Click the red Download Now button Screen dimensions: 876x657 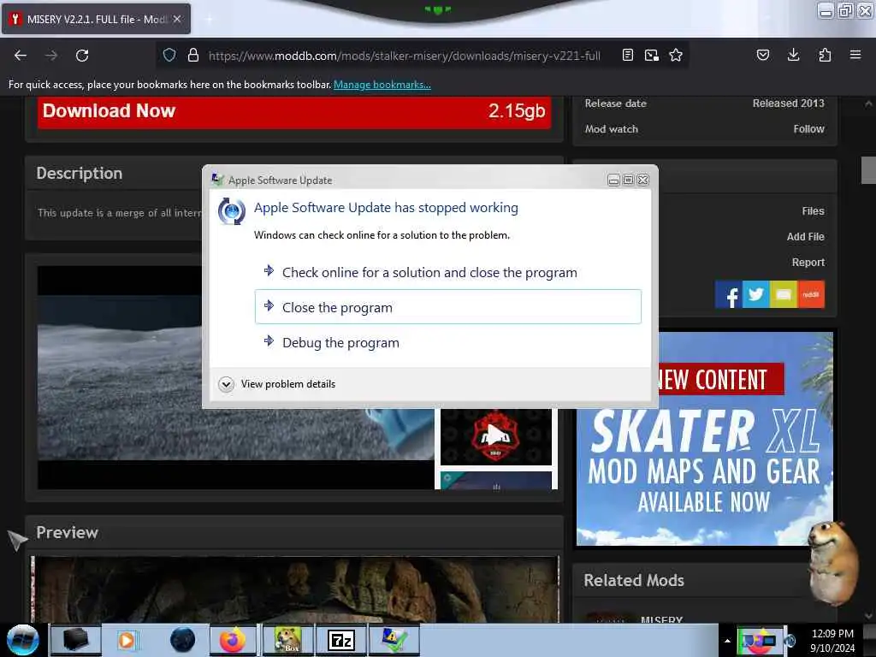294,112
